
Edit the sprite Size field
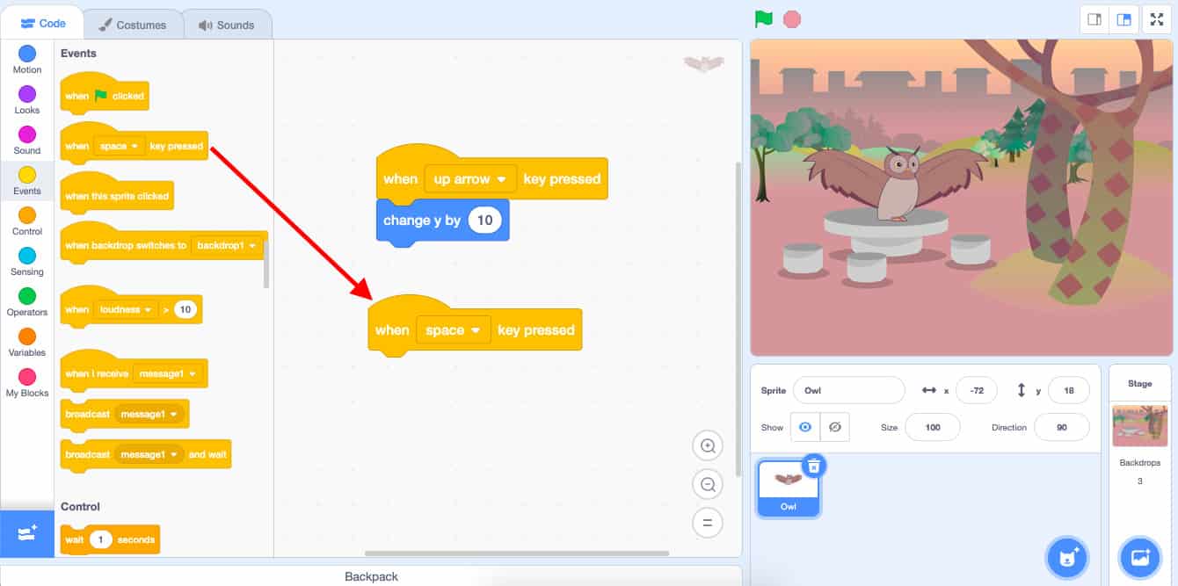coord(932,427)
